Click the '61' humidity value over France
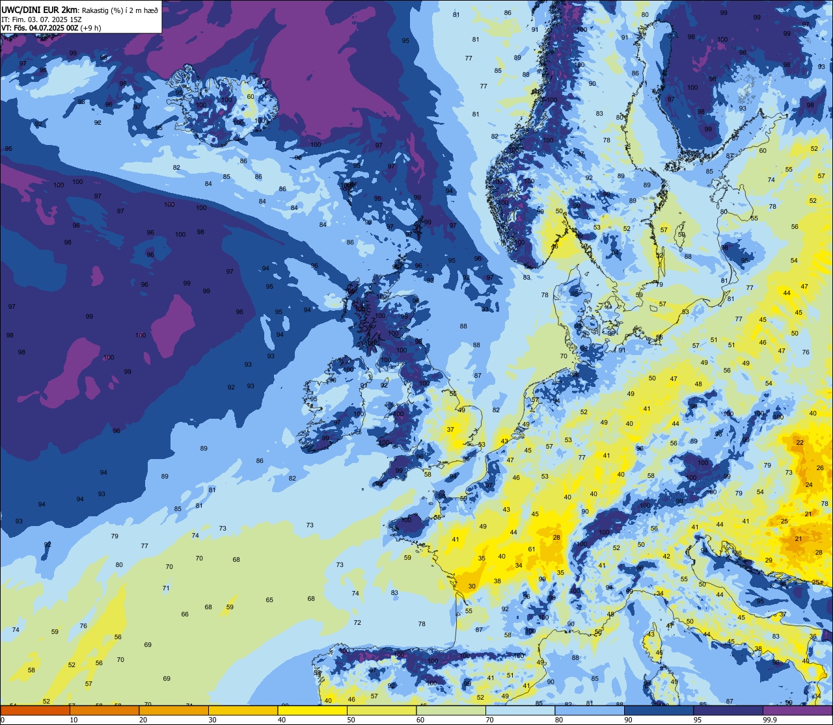Viewport: 833px width, 725px height. pyautogui.click(x=532, y=549)
